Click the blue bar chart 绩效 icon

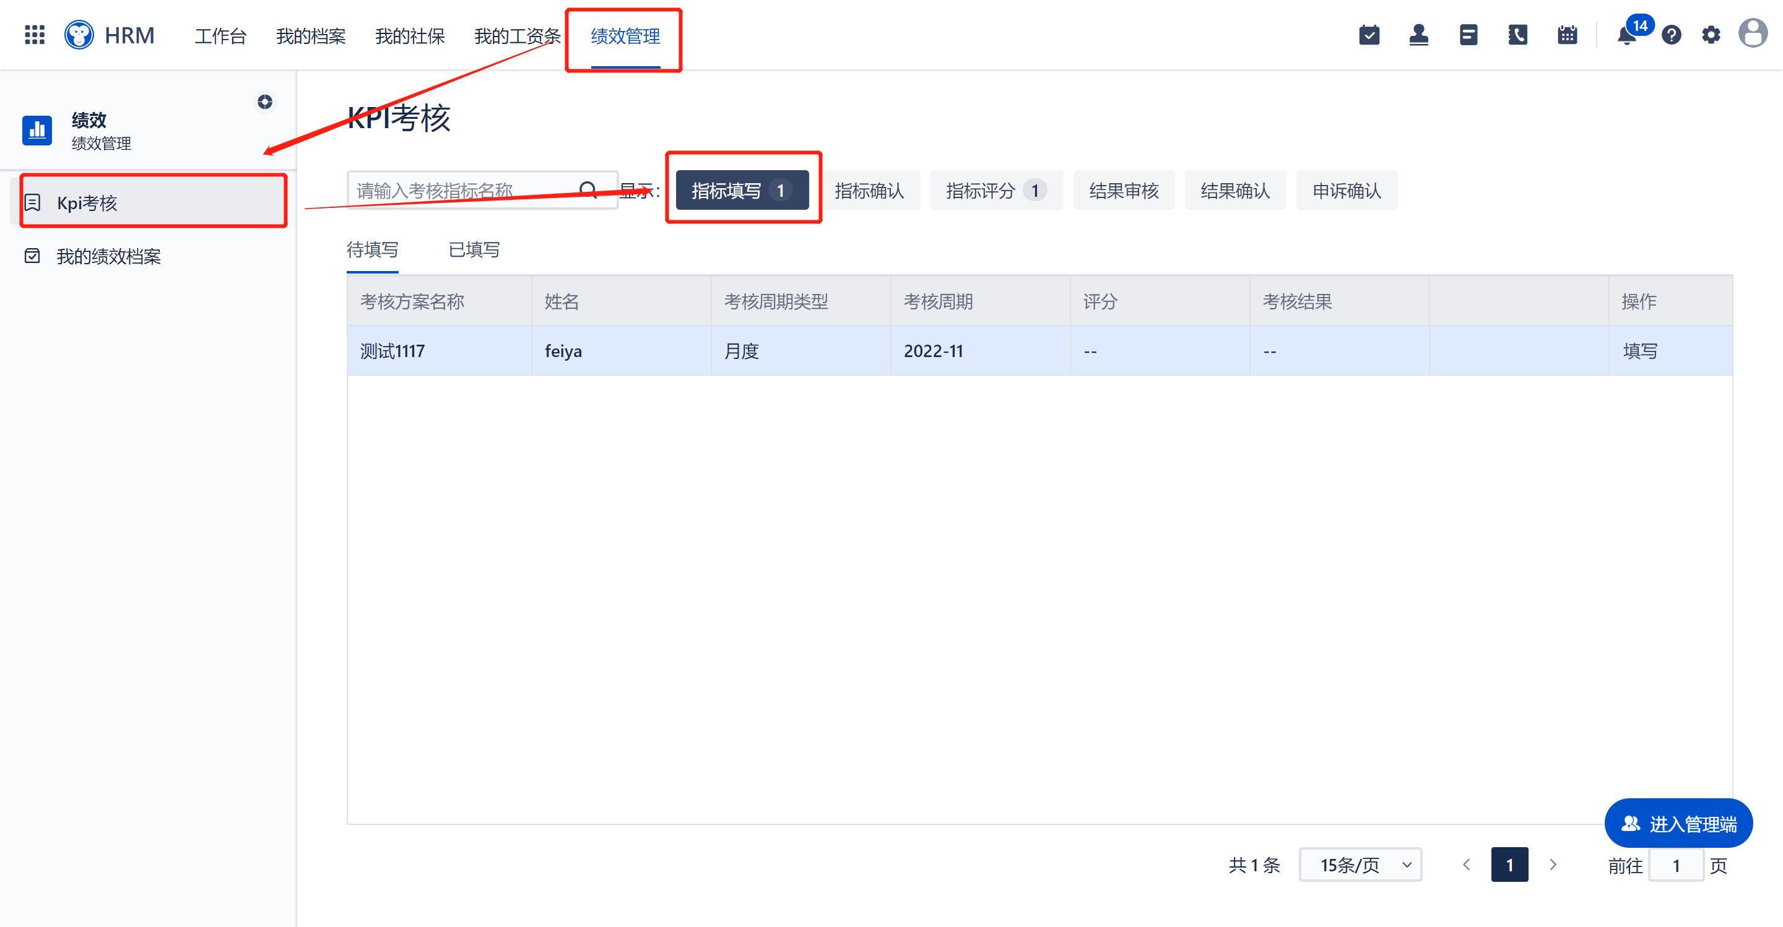[37, 130]
